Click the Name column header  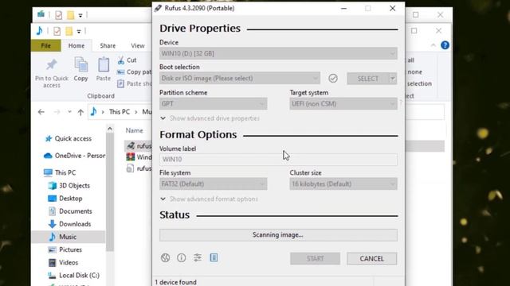135,130
